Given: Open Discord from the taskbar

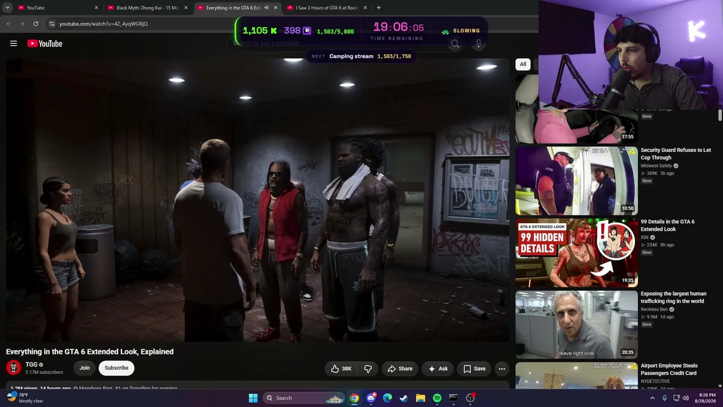Looking at the screenshot, I should (371, 398).
